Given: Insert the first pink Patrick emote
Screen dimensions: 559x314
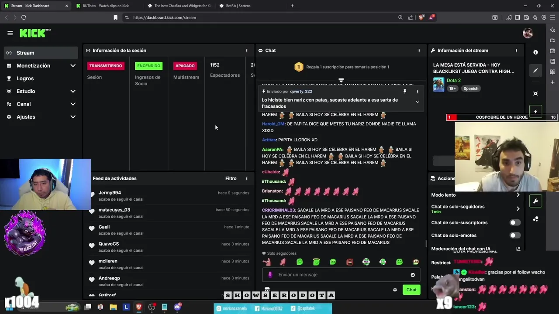Looking at the screenshot, I should [x=266, y=262].
